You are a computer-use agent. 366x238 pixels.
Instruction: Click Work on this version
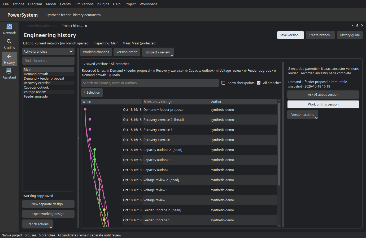coord(323,104)
